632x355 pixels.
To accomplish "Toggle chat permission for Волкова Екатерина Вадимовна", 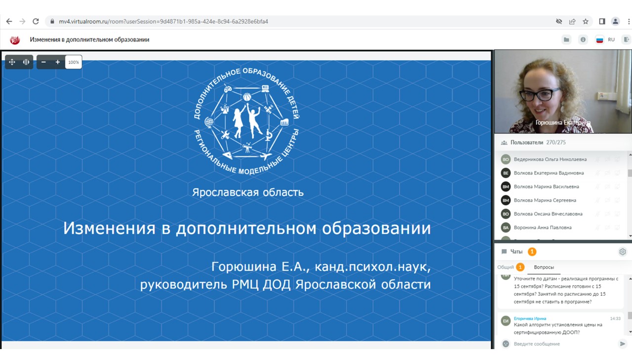I will pos(607,173).
